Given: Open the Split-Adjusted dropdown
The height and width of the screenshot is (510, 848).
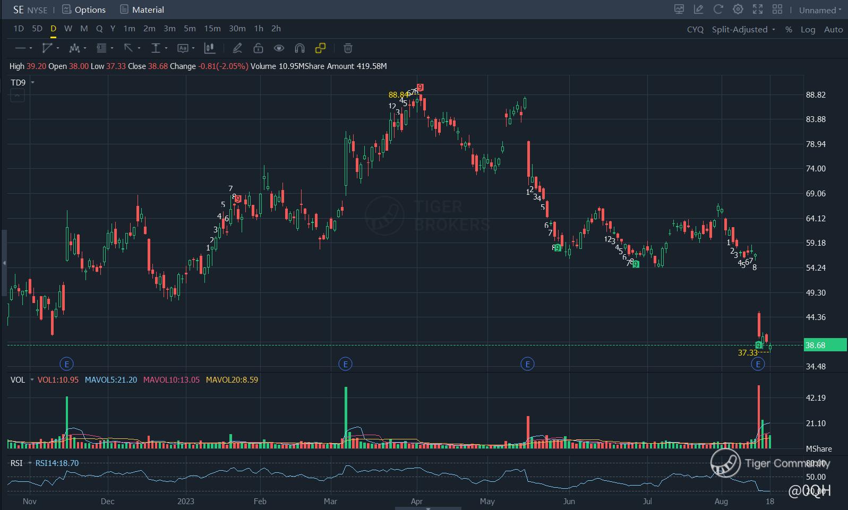Looking at the screenshot, I should click(x=743, y=30).
